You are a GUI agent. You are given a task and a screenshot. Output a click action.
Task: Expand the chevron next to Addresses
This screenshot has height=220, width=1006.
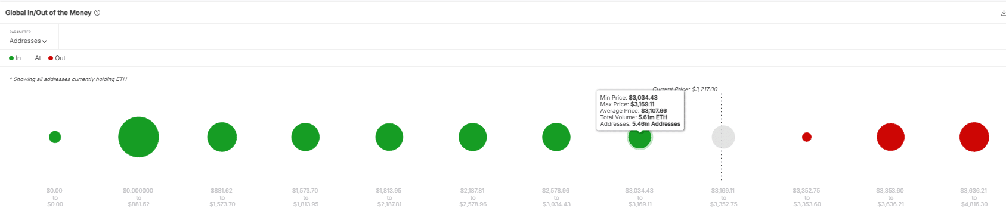tap(45, 42)
